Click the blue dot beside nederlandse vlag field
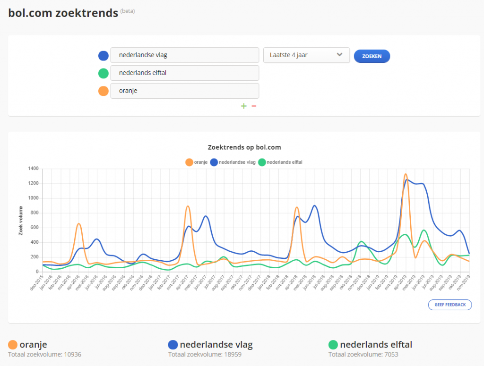Screen dimensions: 484x366 (104, 56)
